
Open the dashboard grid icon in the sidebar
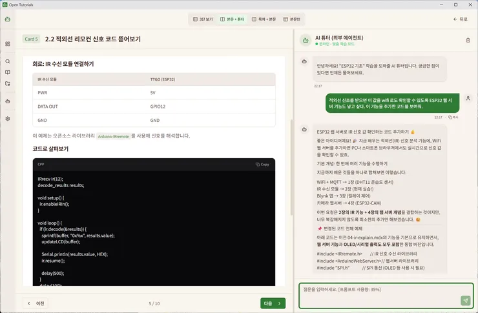[8, 44]
